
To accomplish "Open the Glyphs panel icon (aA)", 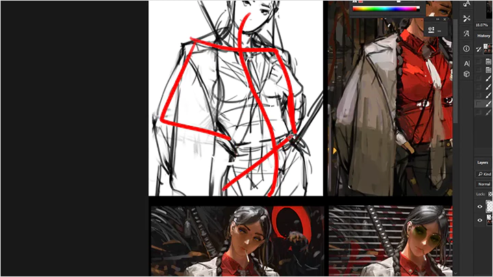I will (466, 4).
